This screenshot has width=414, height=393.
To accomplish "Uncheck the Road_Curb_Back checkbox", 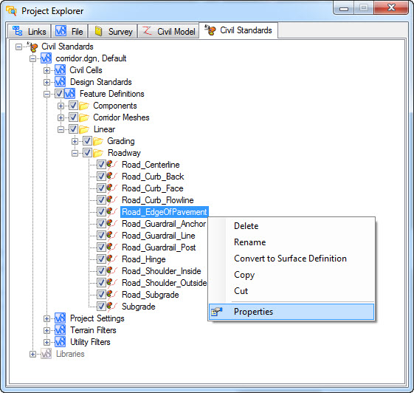I will click(101, 177).
